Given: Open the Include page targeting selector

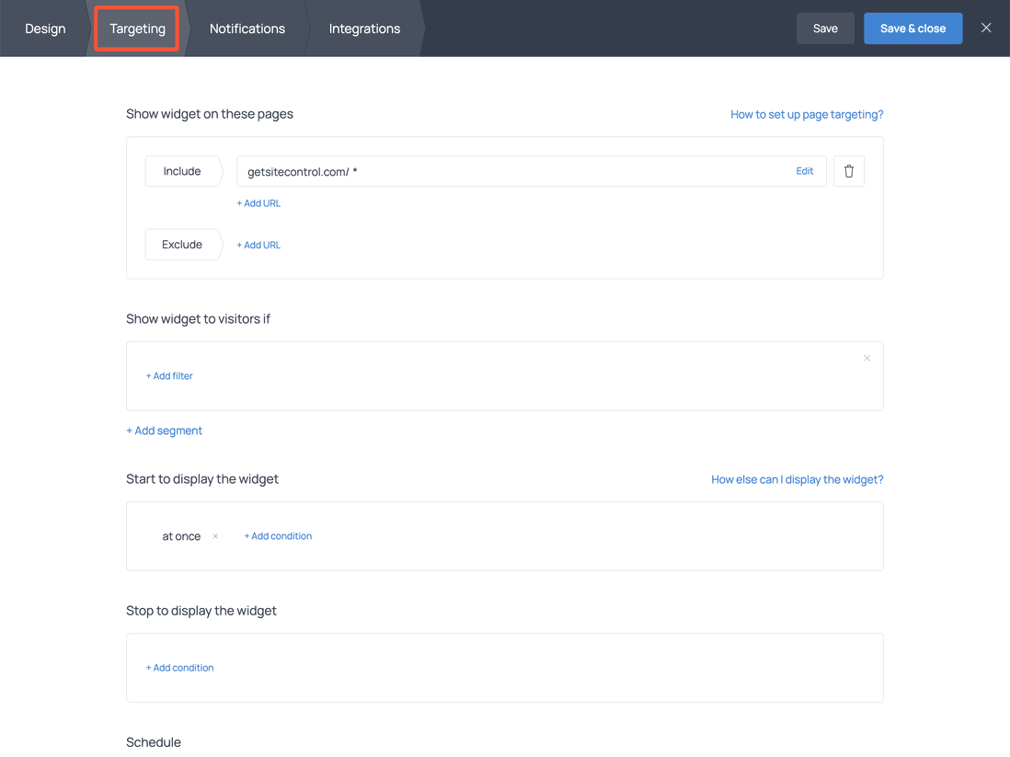Looking at the screenshot, I should point(181,170).
